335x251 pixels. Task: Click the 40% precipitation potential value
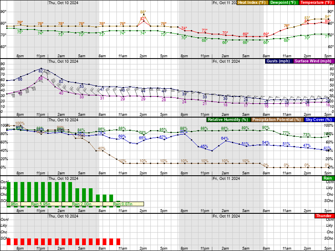pyautogui.click(x=102, y=149)
